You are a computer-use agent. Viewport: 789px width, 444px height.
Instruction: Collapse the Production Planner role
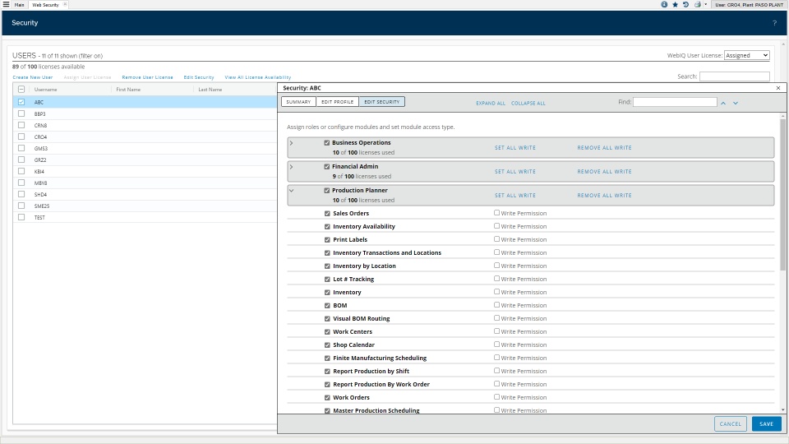click(291, 190)
